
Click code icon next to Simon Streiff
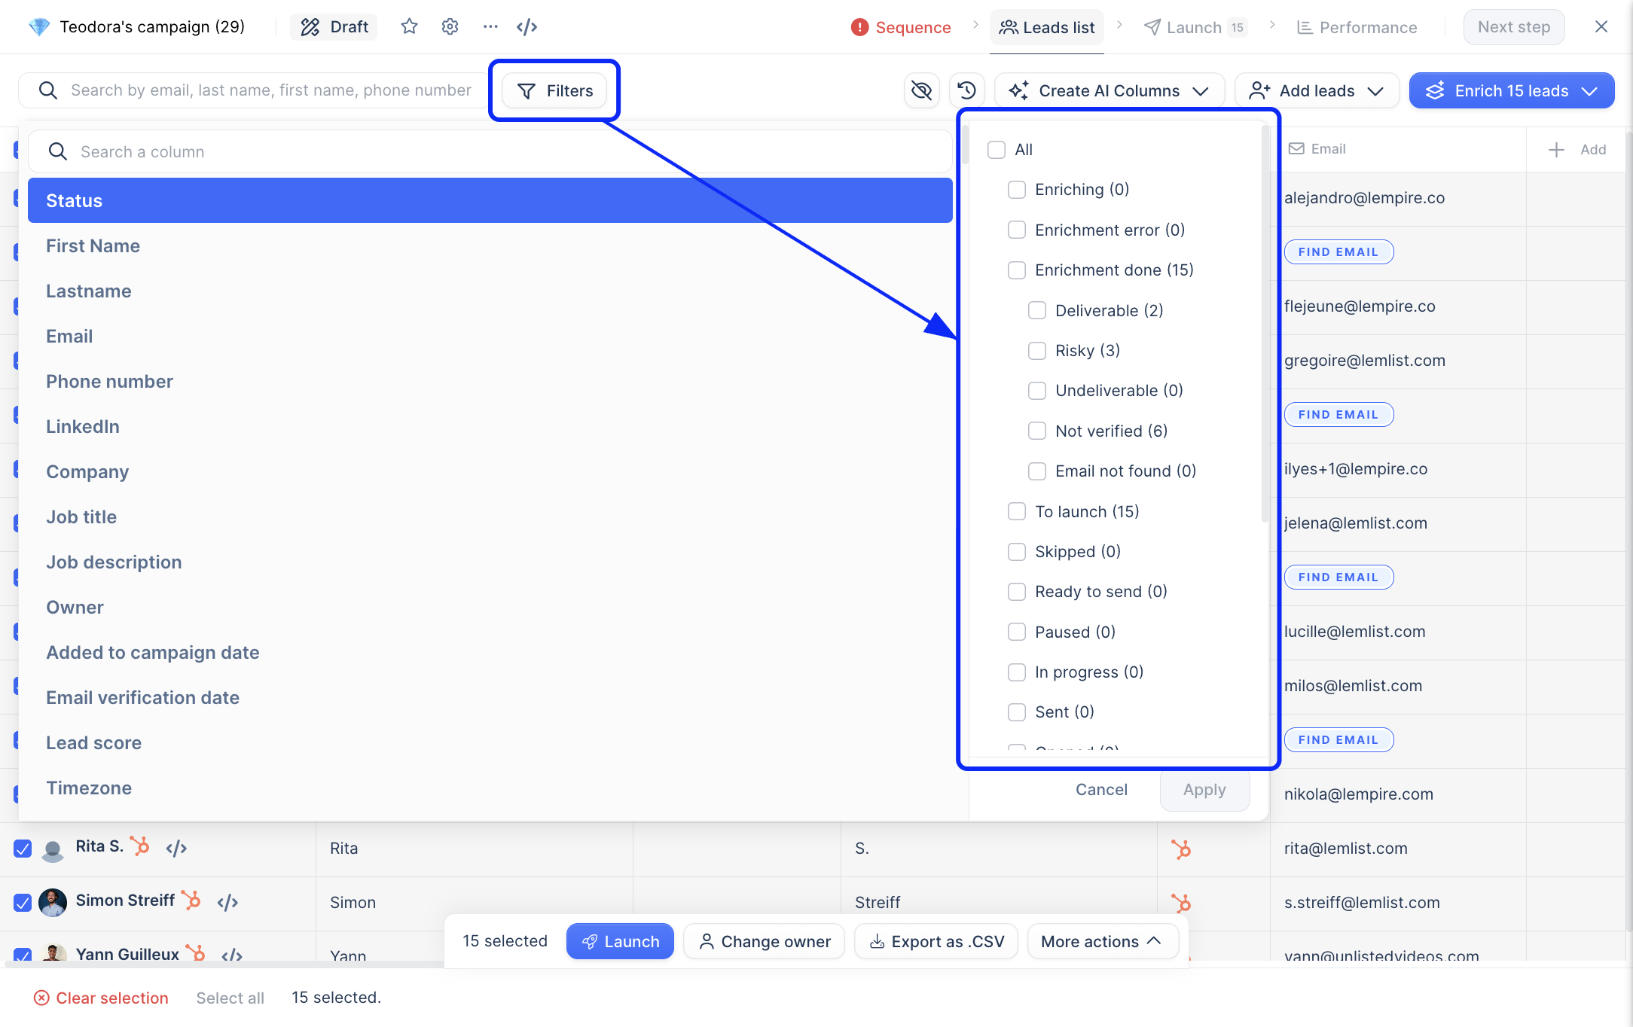(x=227, y=902)
